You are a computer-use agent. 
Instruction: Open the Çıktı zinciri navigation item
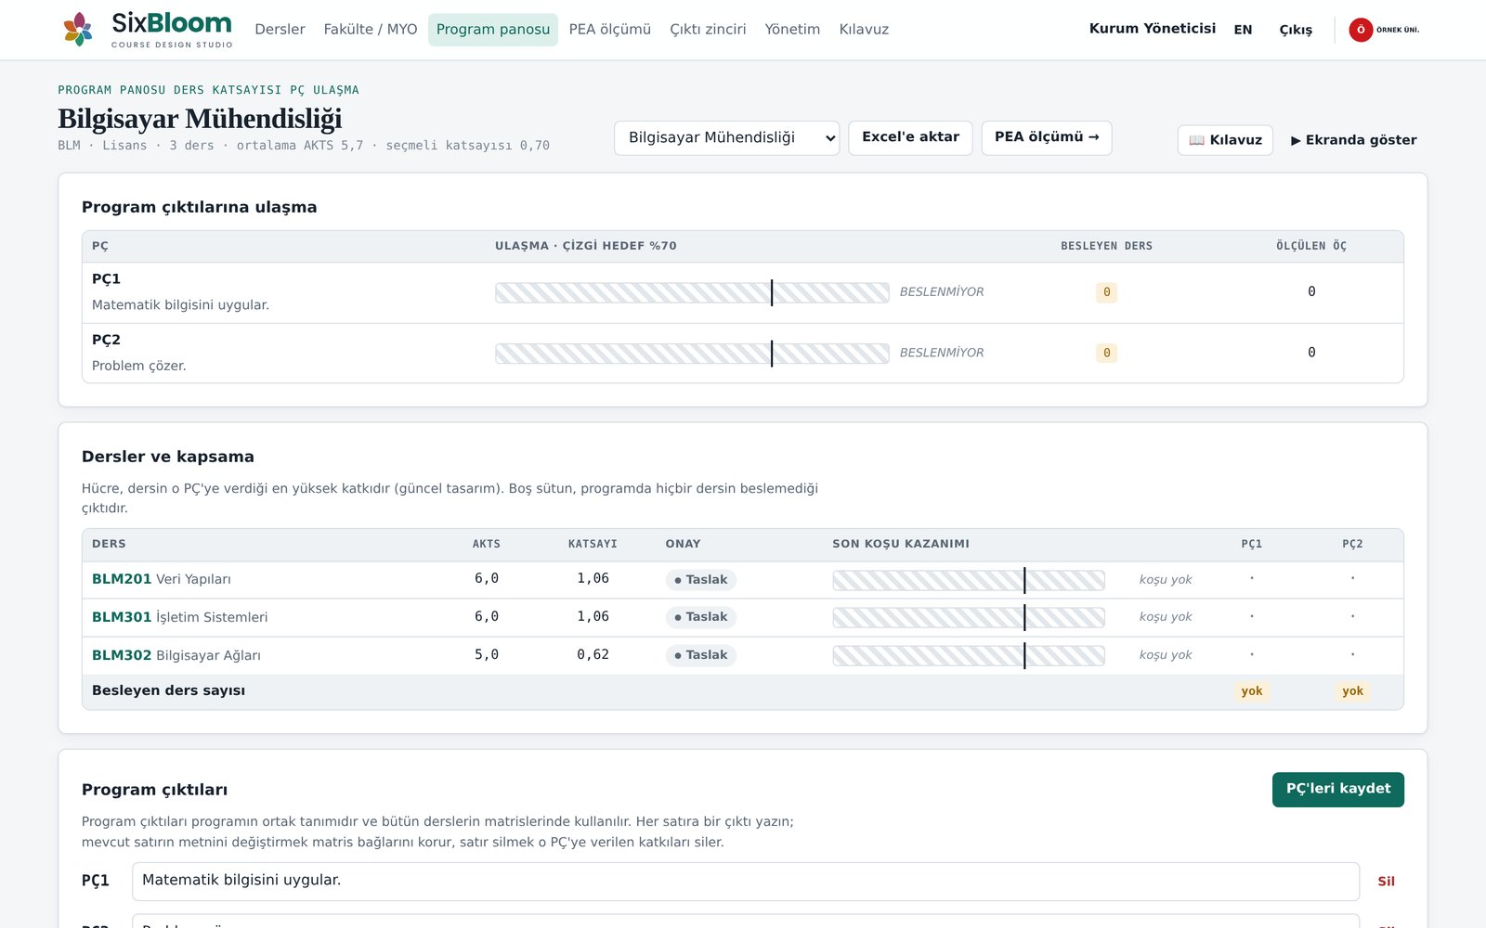708,30
